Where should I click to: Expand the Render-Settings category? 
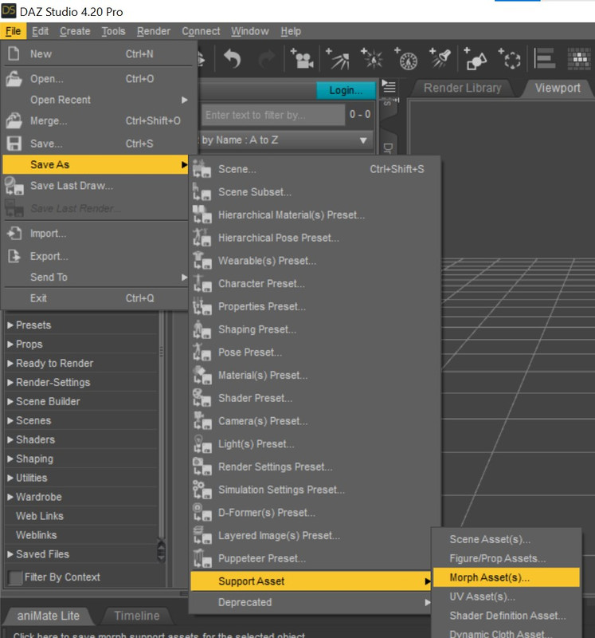10,383
